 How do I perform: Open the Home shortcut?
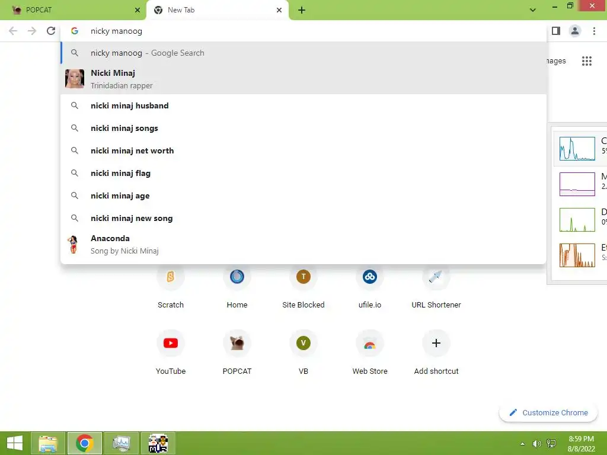[237, 285]
